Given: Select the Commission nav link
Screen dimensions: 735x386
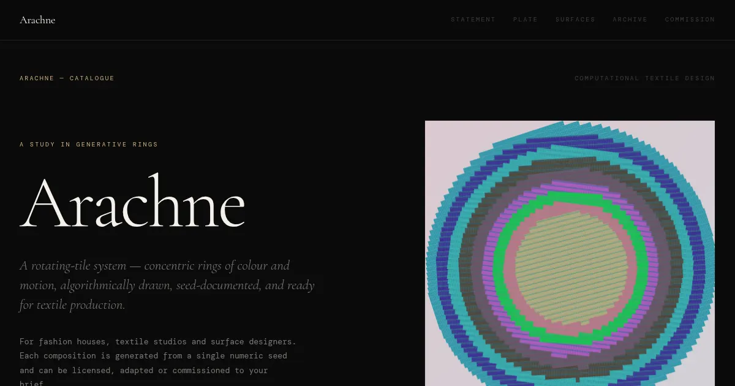Looking at the screenshot, I should (x=690, y=20).
